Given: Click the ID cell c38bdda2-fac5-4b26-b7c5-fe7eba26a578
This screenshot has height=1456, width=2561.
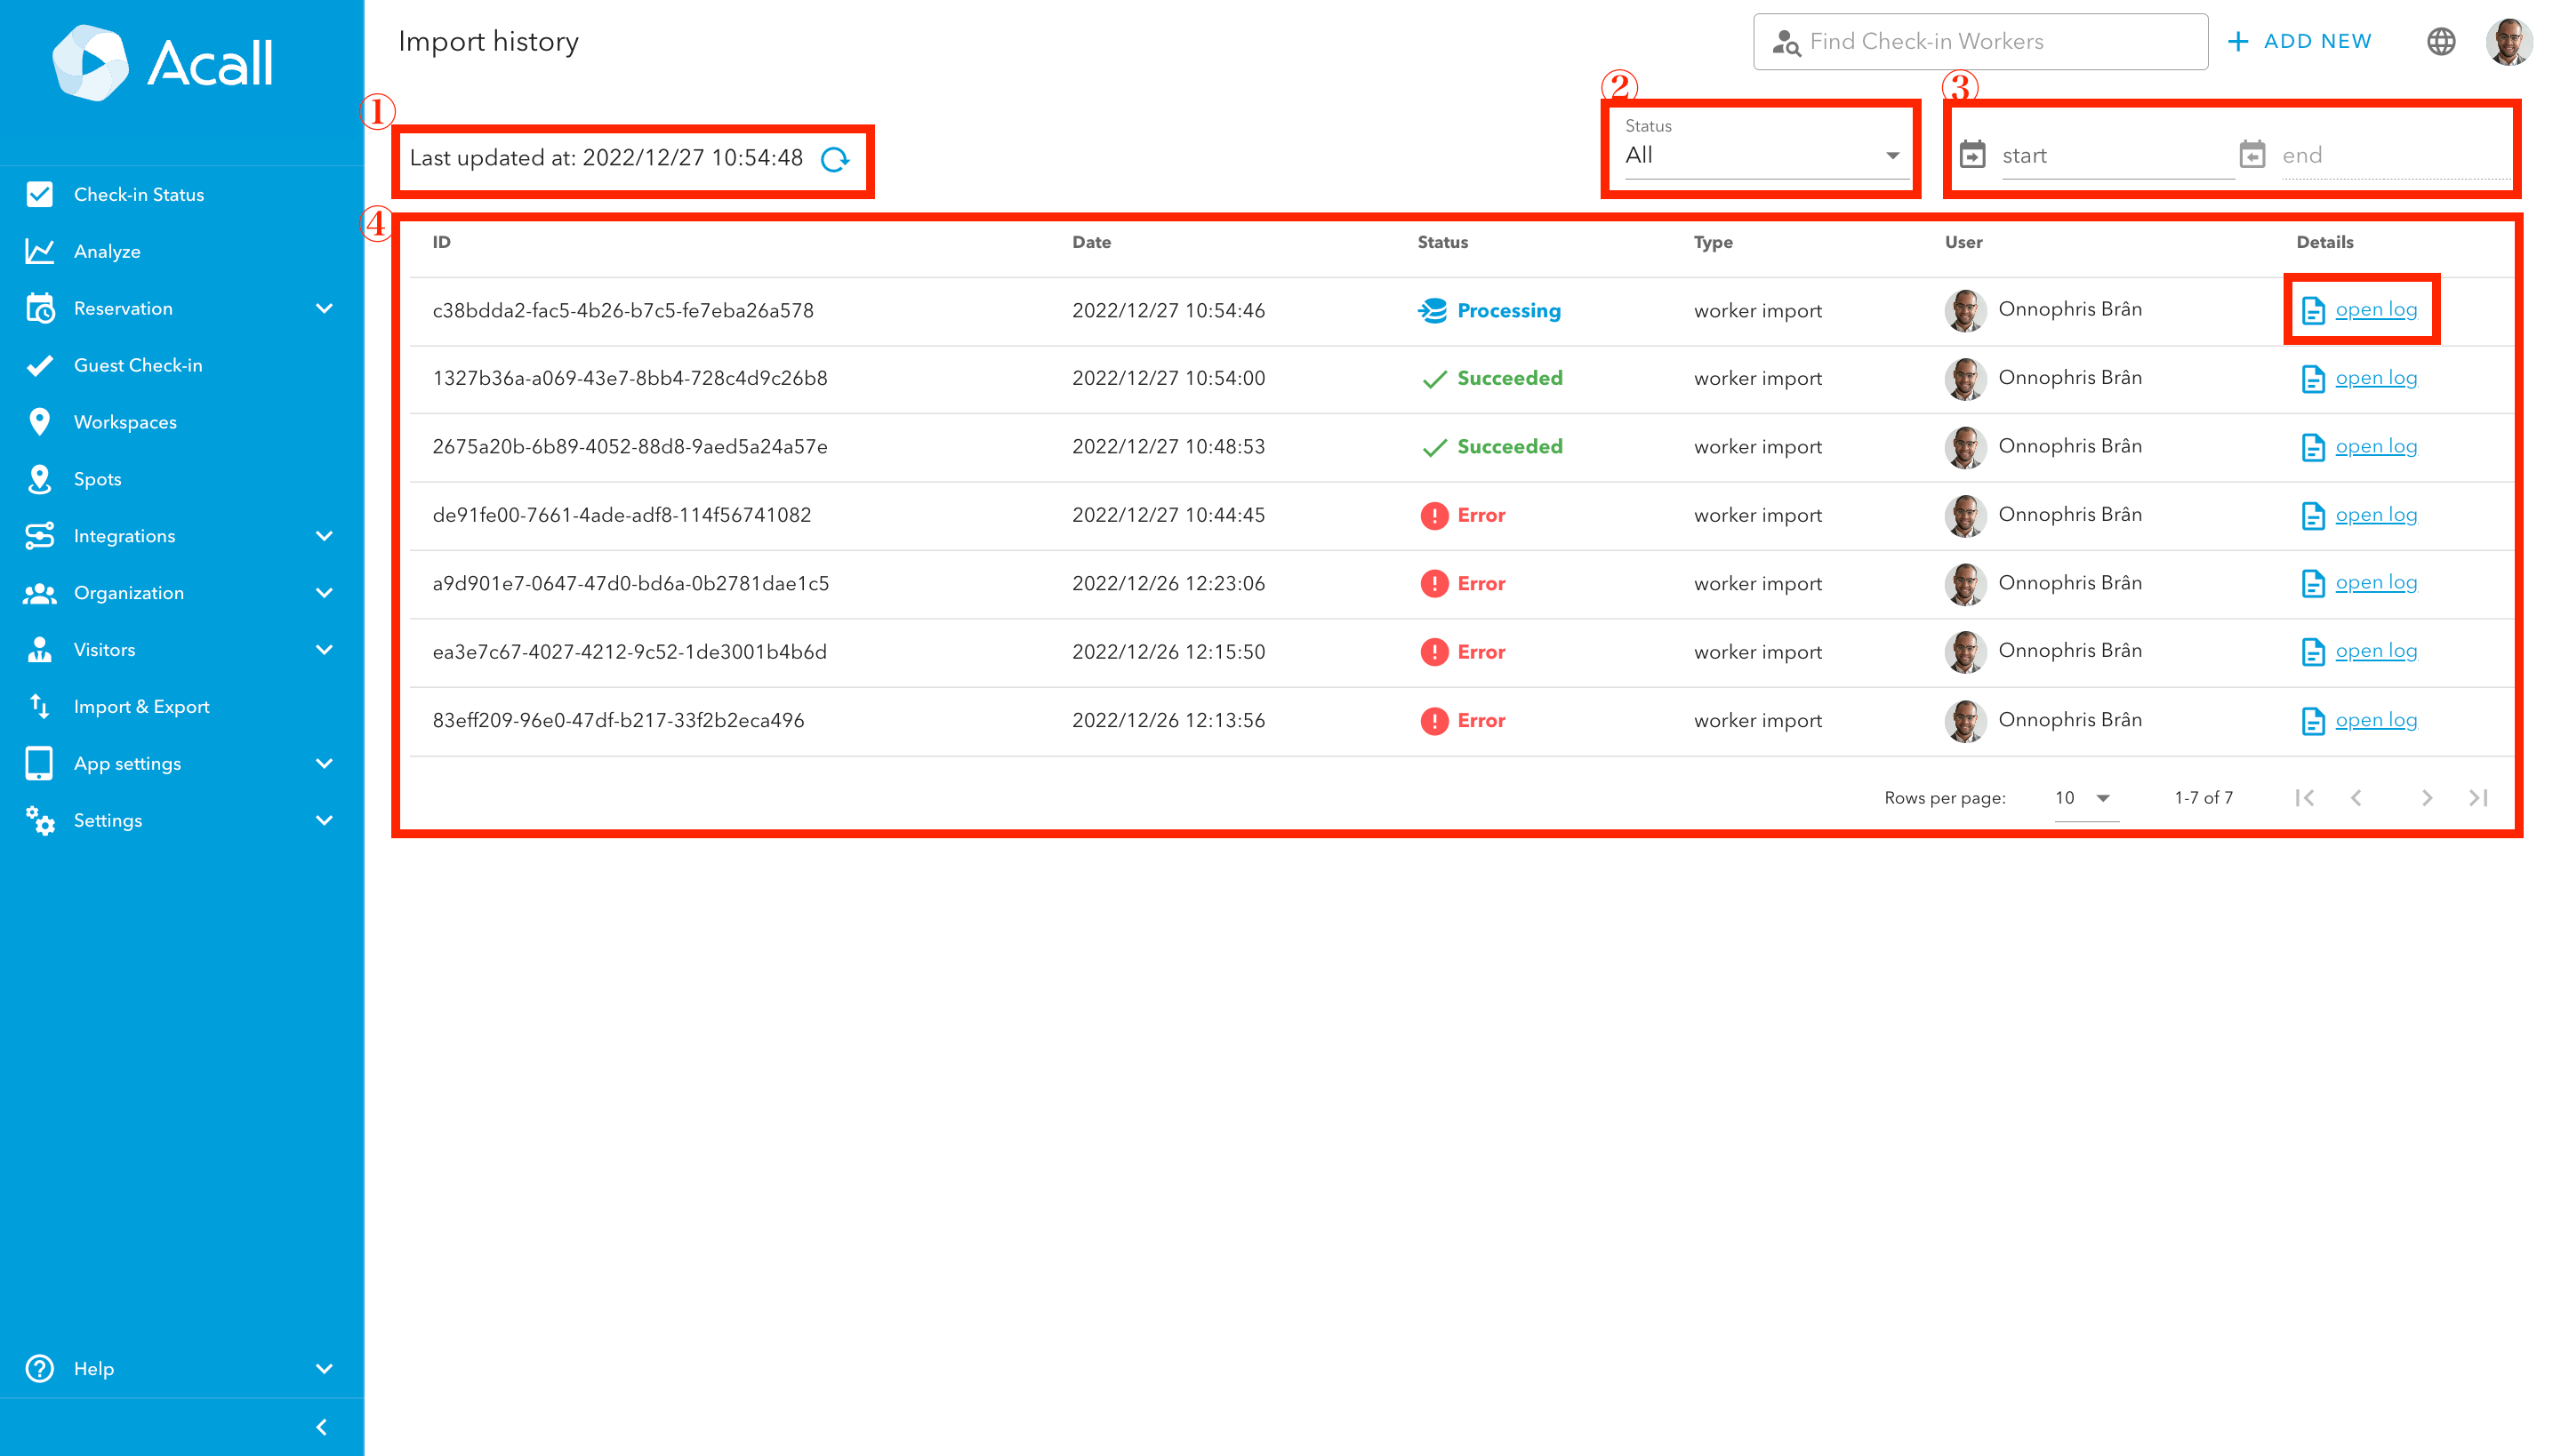Looking at the screenshot, I should point(622,310).
